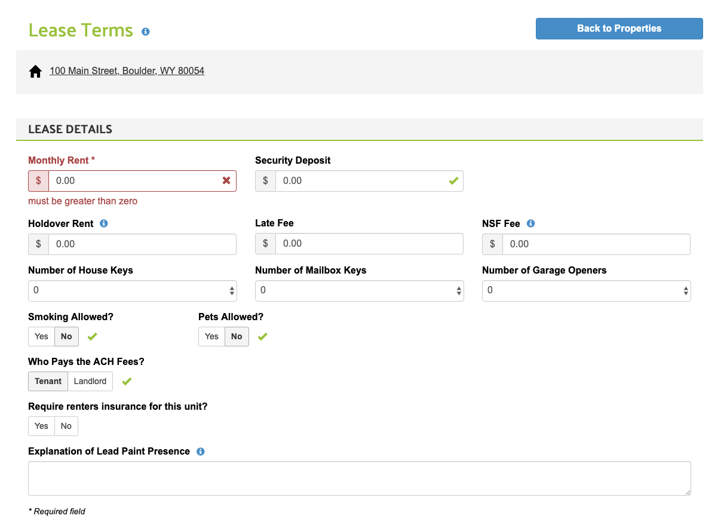Open the 100 Main Street property link
Image resolution: width=727 pixels, height=531 pixels.
click(x=127, y=70)
